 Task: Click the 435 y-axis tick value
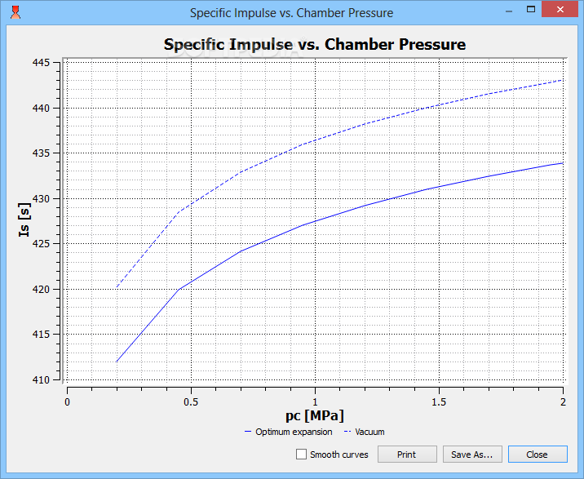[x=41, y=153]
